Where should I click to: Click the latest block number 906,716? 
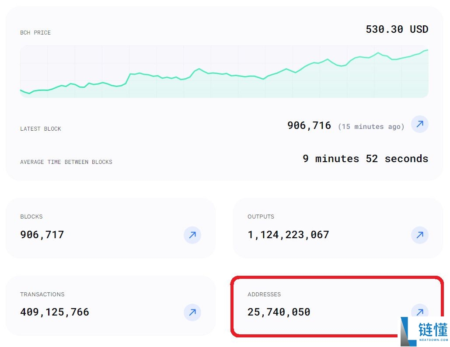coord(309,126)
